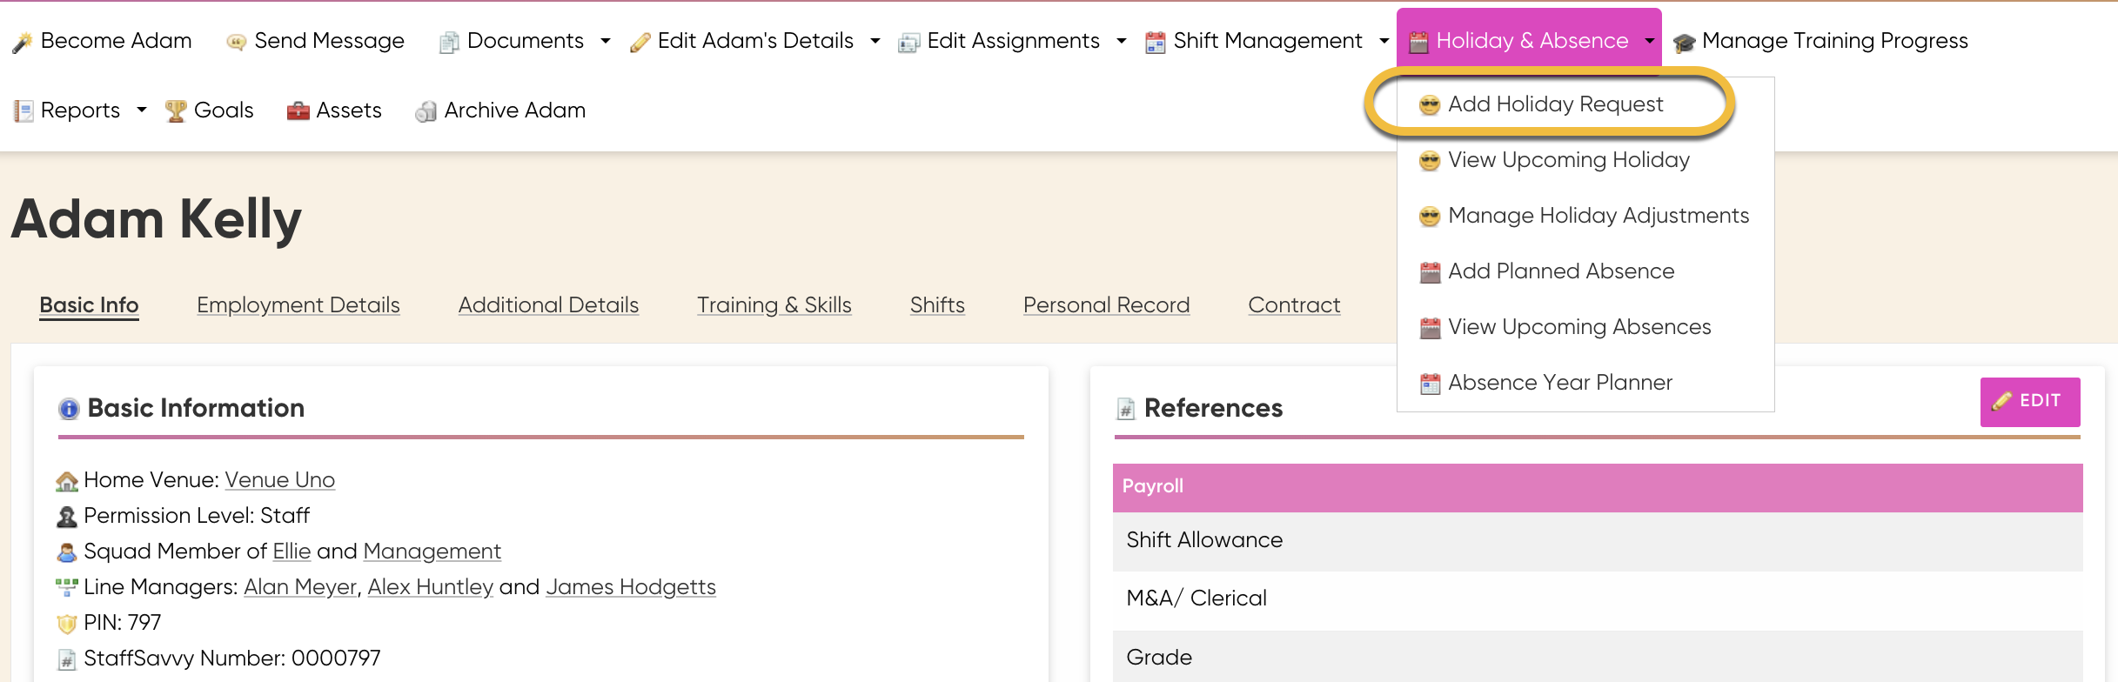
Task: Click the Shift Management calendar icon
Action: click(x=1155, y=42)
